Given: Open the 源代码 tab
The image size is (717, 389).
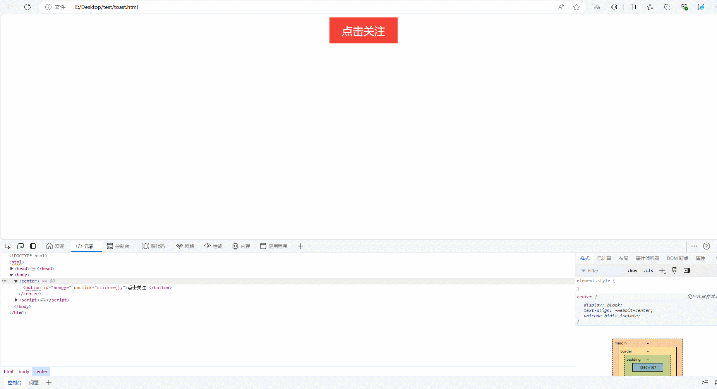Looking at the screenshot, I should click(x=153, y=246).
